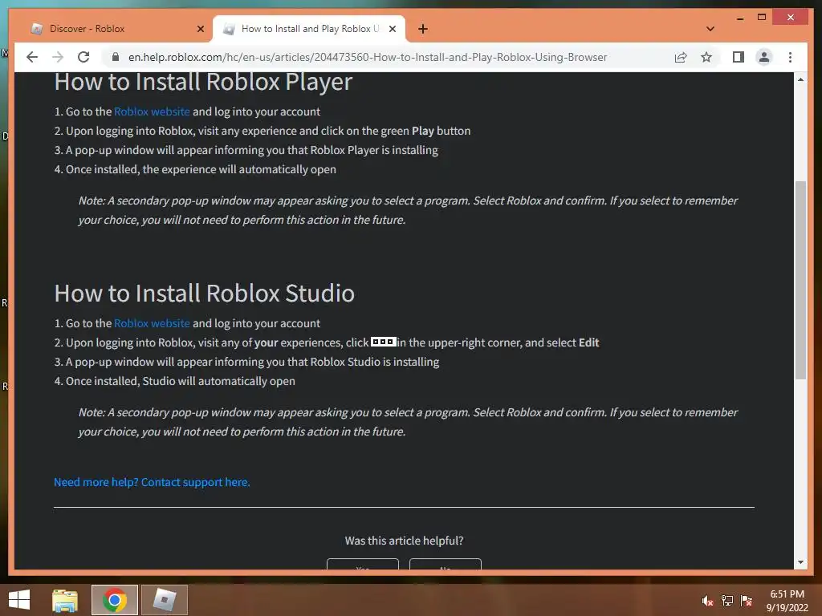Click the three-dots icon in Studio step 2
This screenshot has width=822, height=616.
[x=383, y=342]
